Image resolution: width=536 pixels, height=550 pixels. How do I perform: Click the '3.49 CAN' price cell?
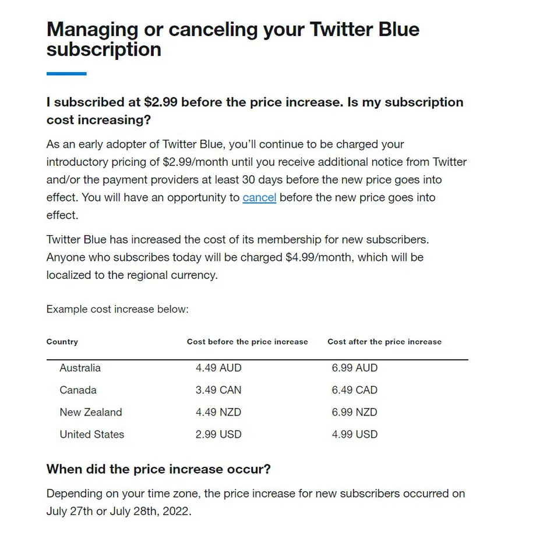pyautogui.click(x=218, y=390)
